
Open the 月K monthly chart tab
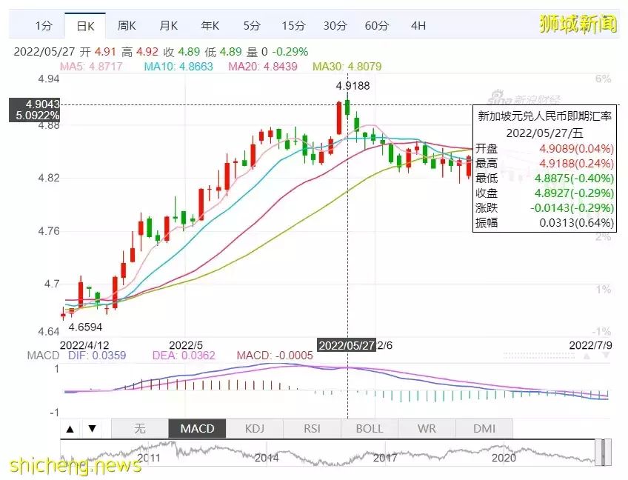pos(169,26)
